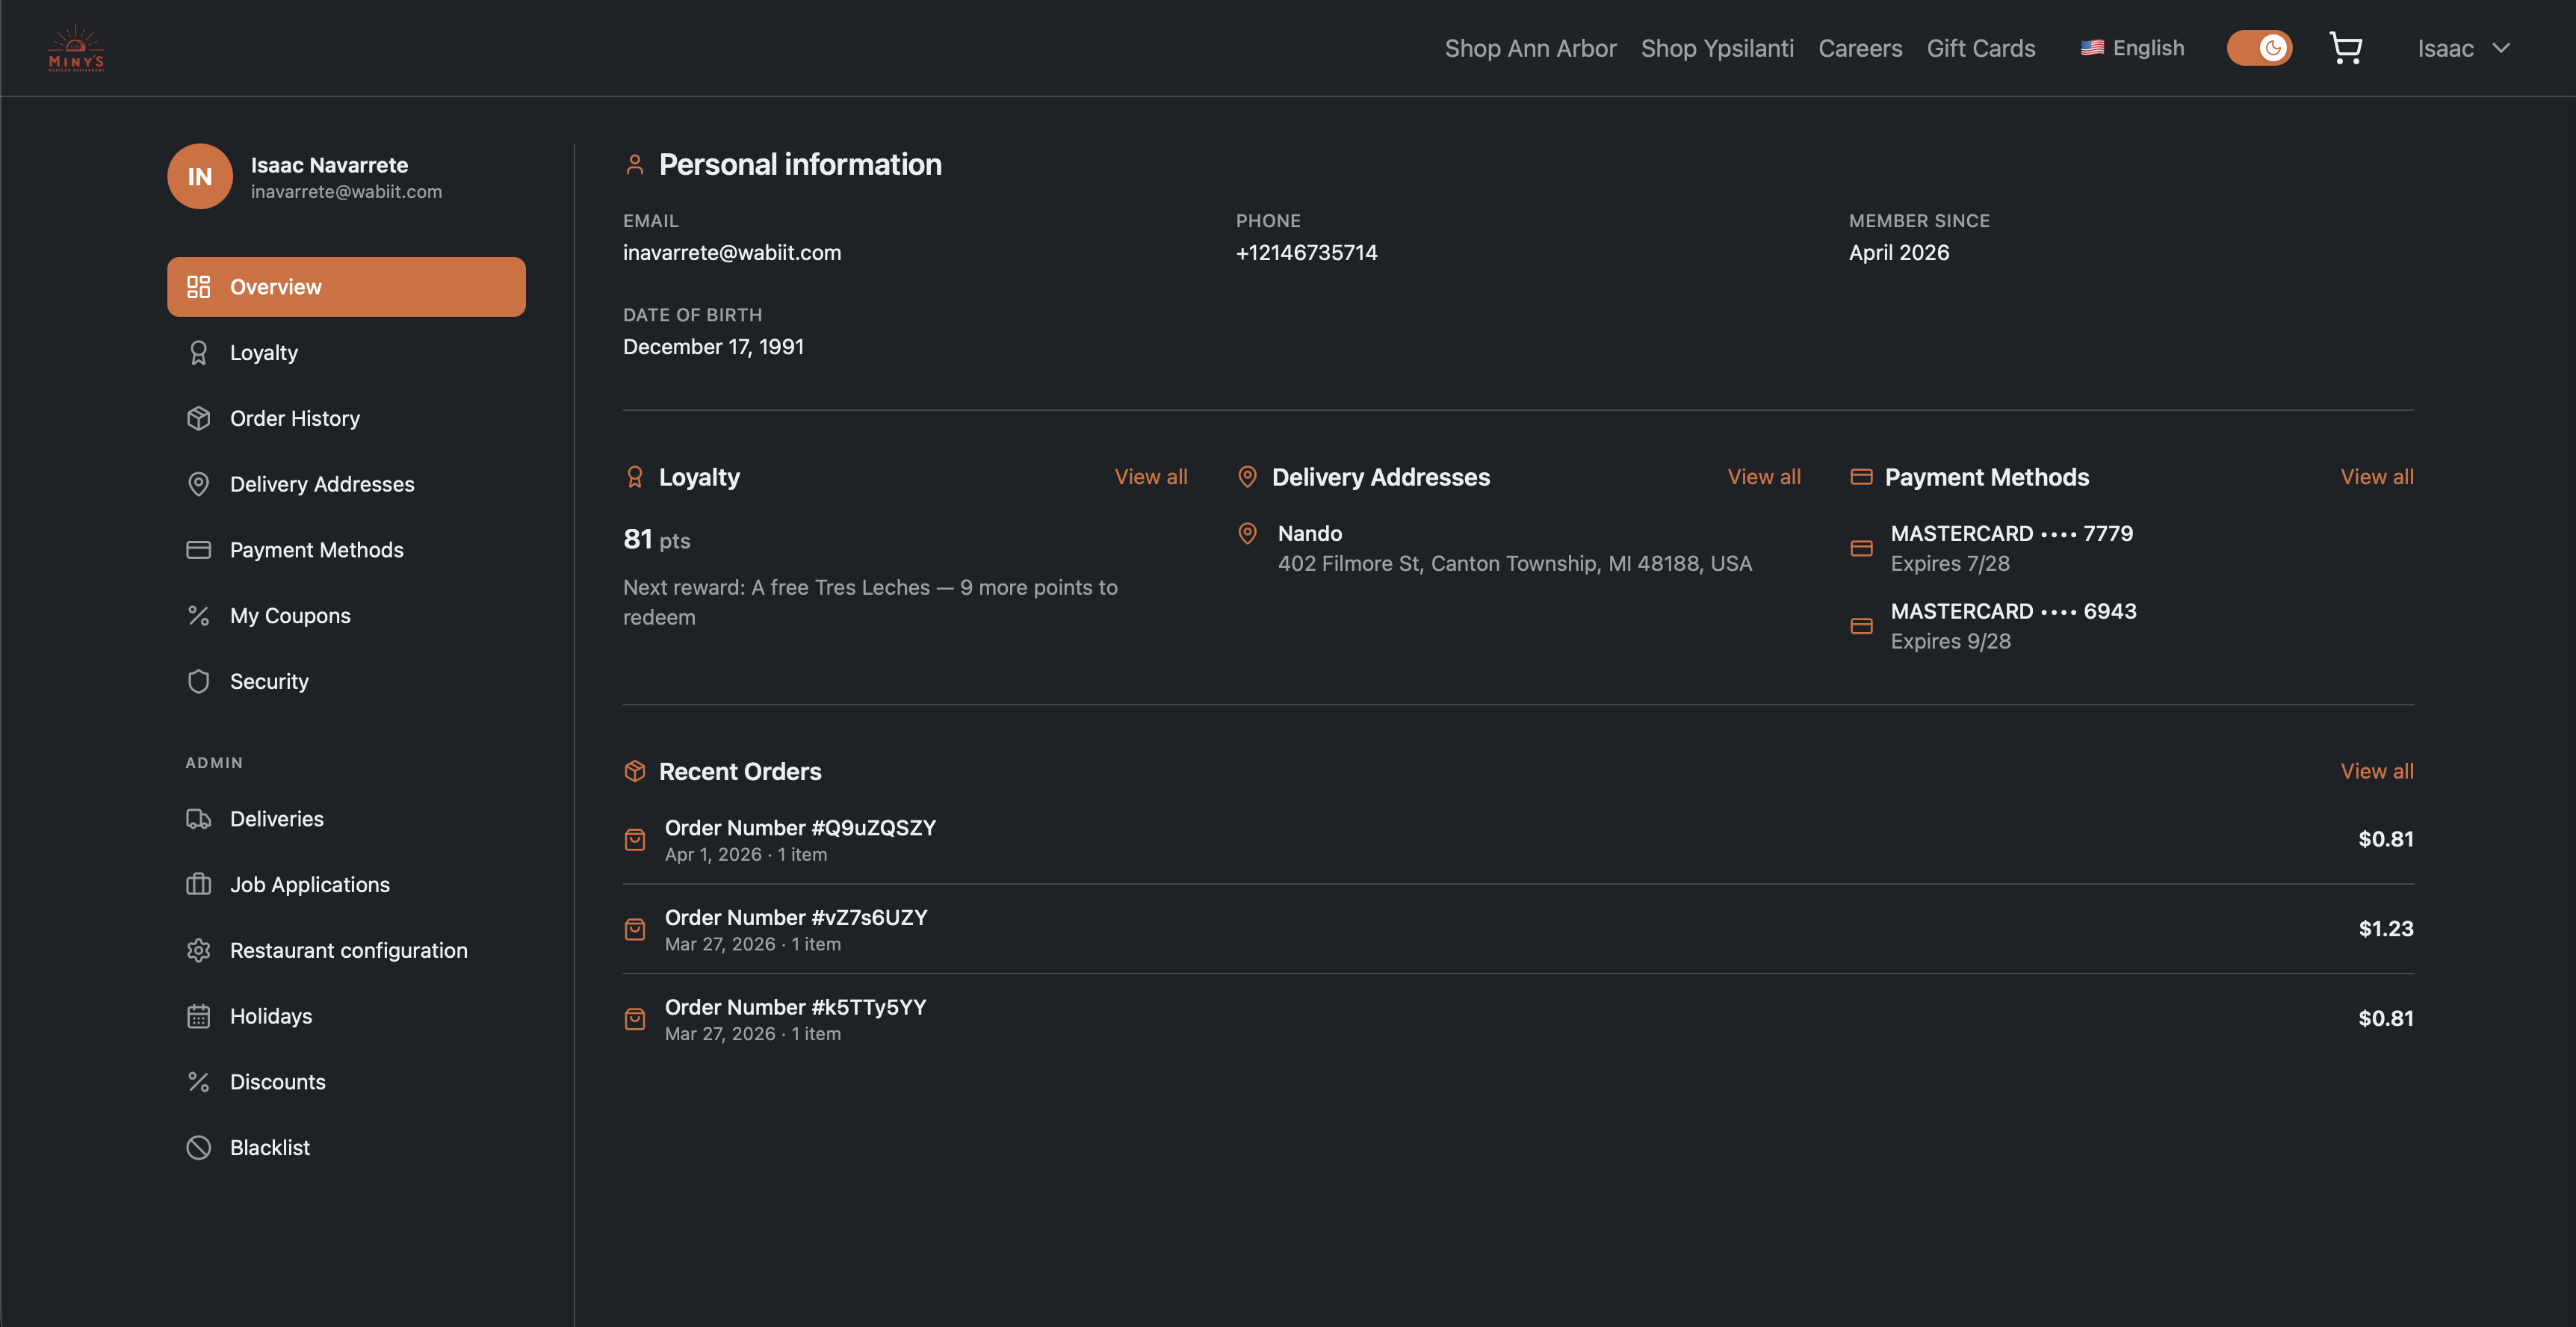Screen dimensions: 2576x1327
Task: Open the shopping cart icon
Action: point(2345,47)
